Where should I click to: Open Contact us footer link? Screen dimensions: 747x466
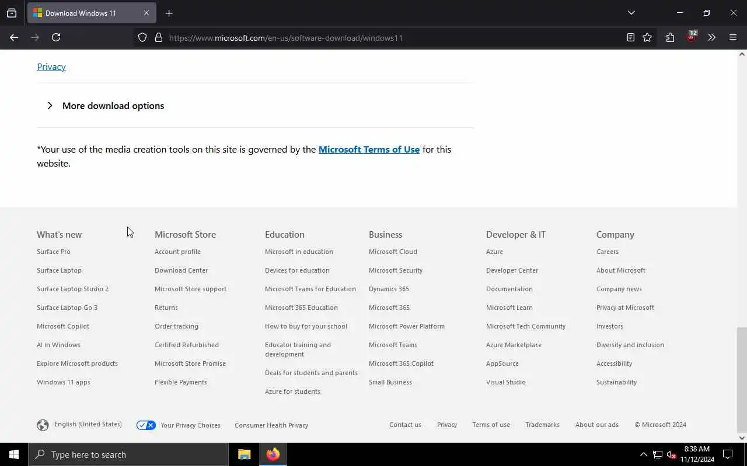(405, 425)
